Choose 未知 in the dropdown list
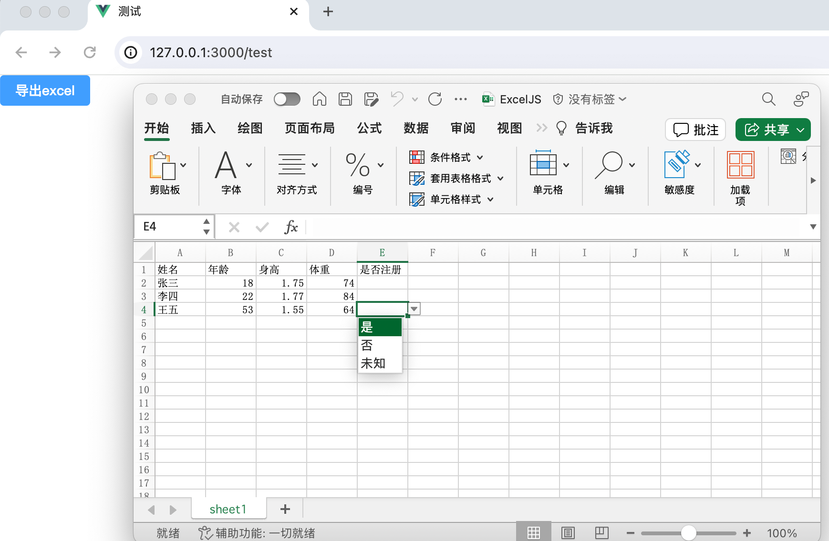The width and height of the screenshot is (829, 541). click(x=380, y=363)
